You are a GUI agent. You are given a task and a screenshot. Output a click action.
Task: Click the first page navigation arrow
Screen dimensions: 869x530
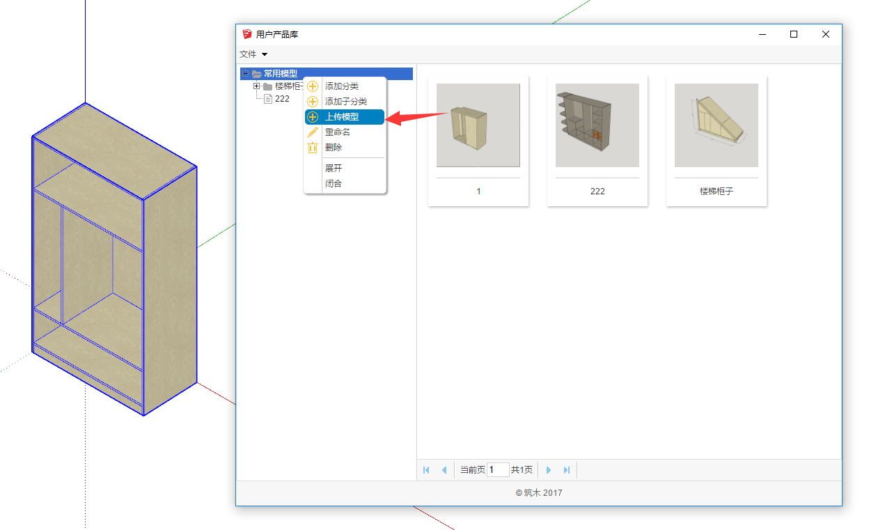426,470
